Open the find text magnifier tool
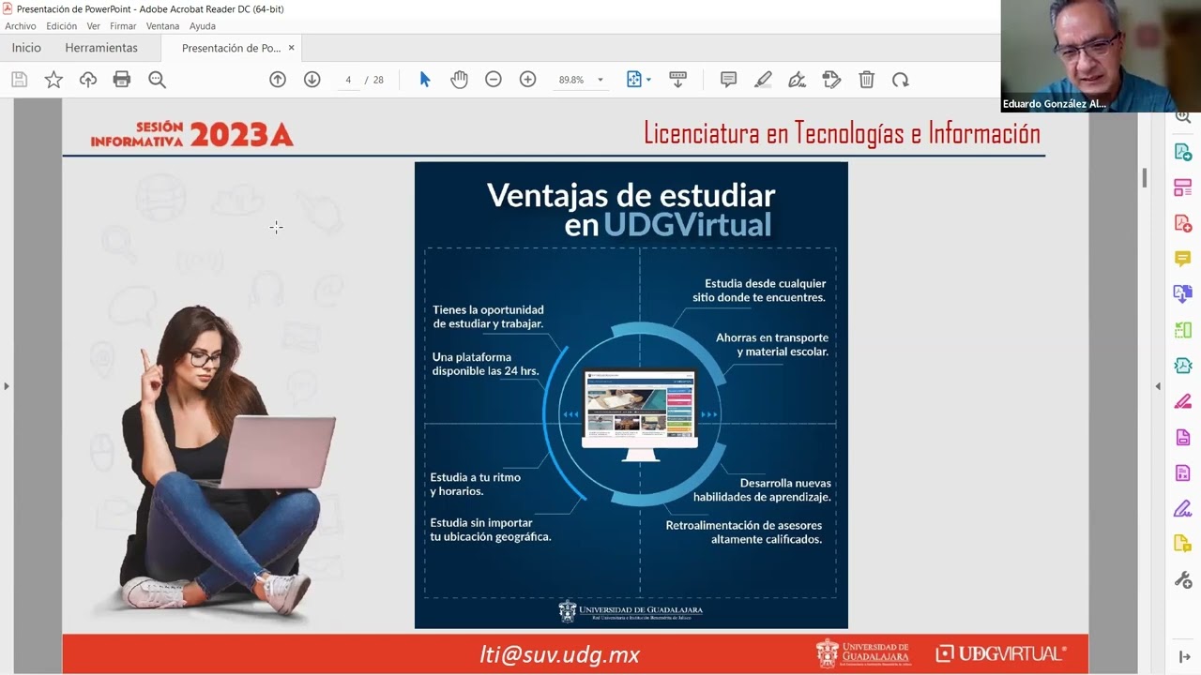This screenshot has height=675, width=1201. [157, 80]
